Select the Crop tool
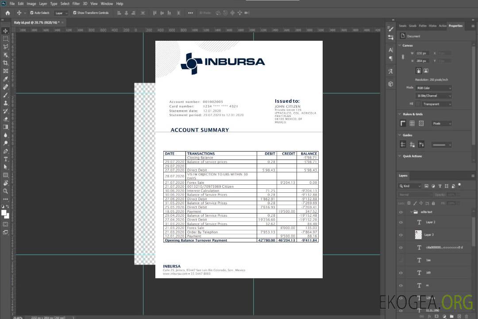 5,63
